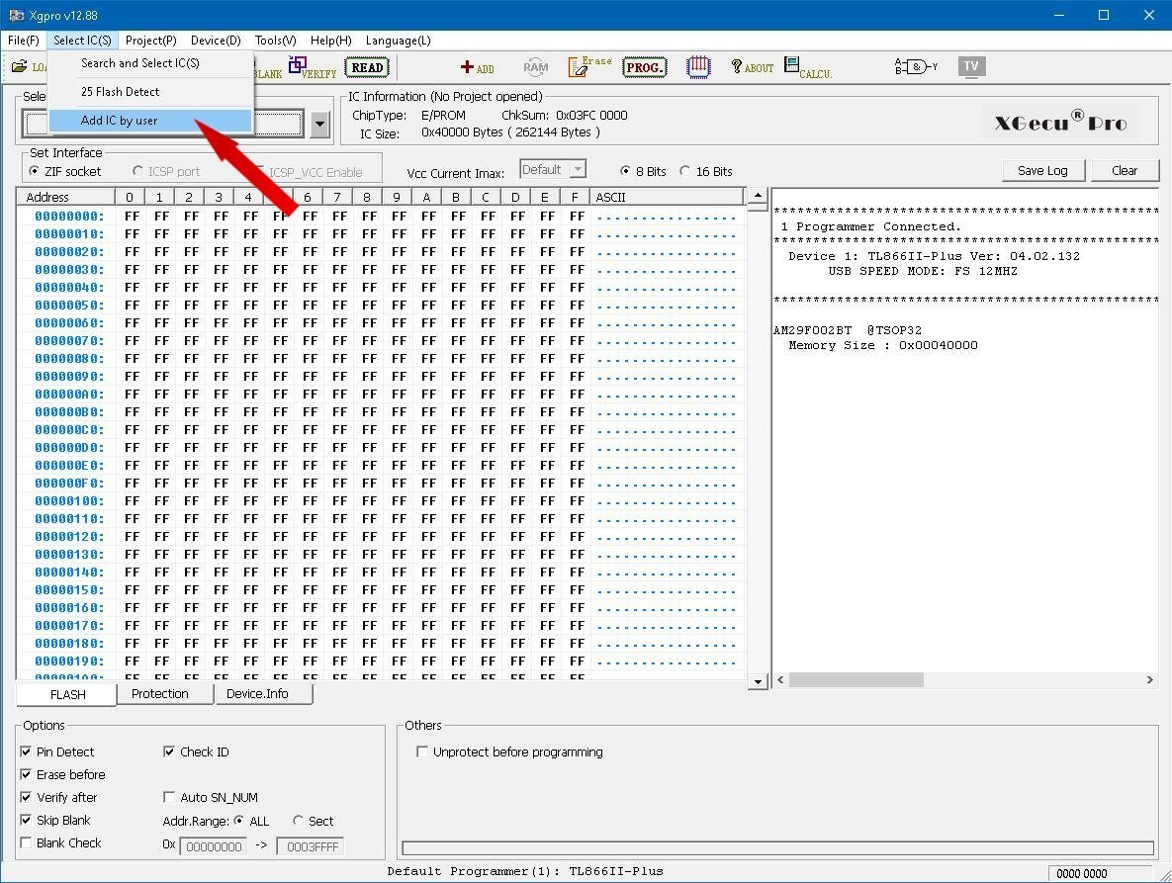
Task: Choose 25 Flash Detect menu entry
Action: pyautogui.click(x=150, y=92)
